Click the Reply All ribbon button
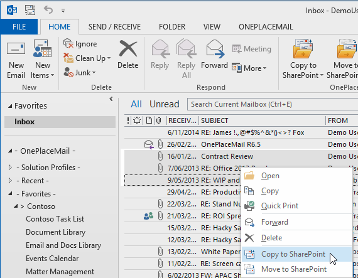This screenshot has width=358, height=278. (x=187, y=59)
